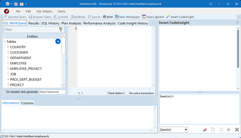Pin the Smart CodeInsight panel

pos(237,23)
